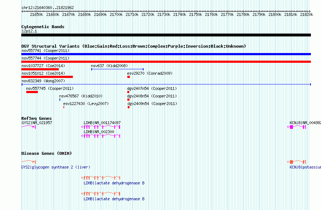Click the dgv2407n54 red marker
The height and width of the screenshot is (210, 321).
coord(128,92)
